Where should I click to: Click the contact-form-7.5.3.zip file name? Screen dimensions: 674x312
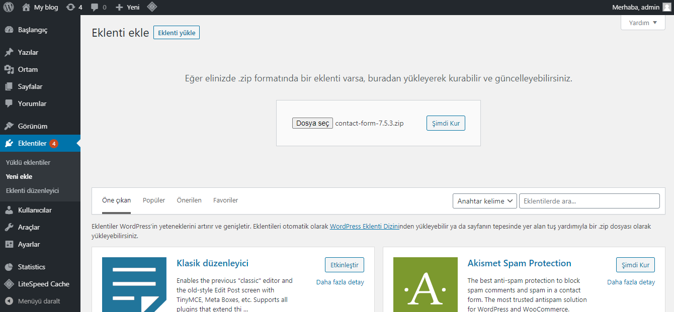[x=370, y=123]
